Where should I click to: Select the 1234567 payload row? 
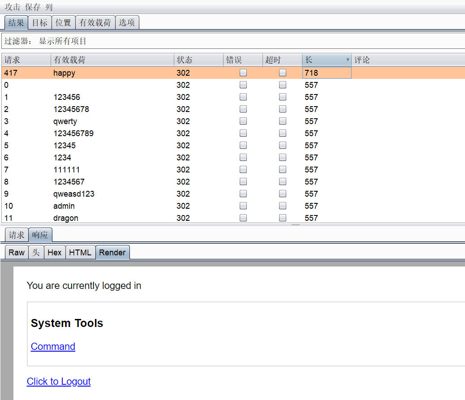(233, 181)
